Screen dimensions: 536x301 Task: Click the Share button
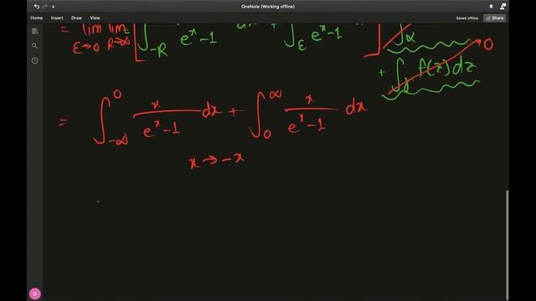click(495, 18)
